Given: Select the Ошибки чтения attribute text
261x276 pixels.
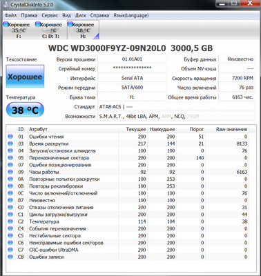Looking at the screenshot, I should click(46, 137).
